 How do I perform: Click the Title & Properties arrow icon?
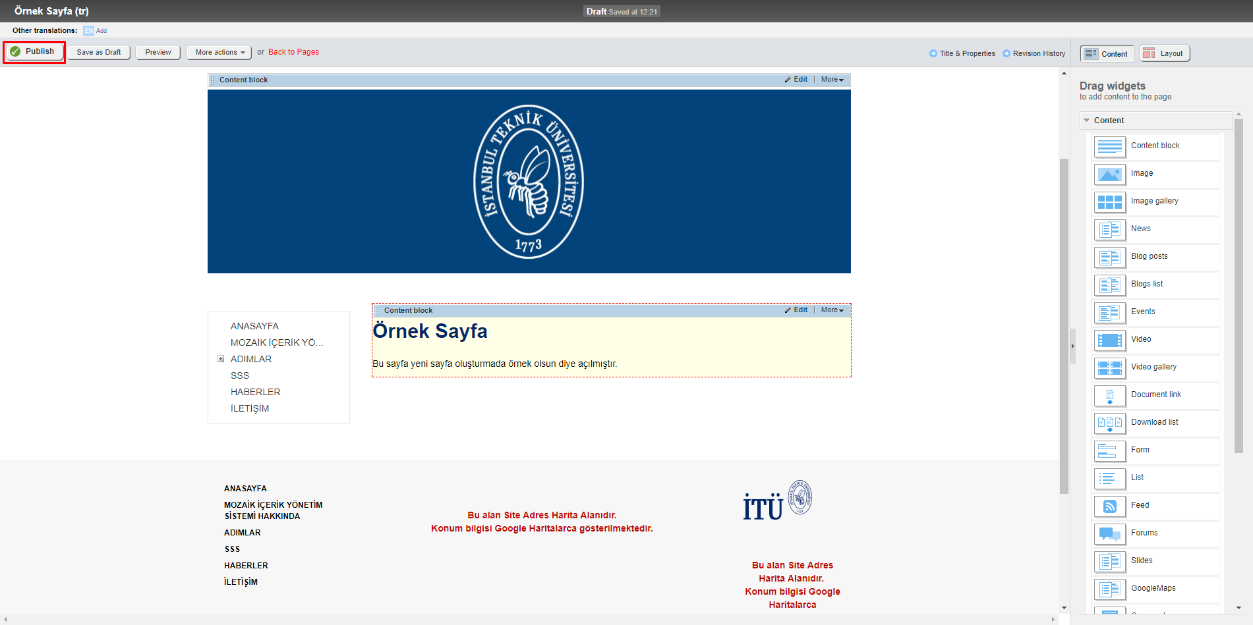pos(933,54)
